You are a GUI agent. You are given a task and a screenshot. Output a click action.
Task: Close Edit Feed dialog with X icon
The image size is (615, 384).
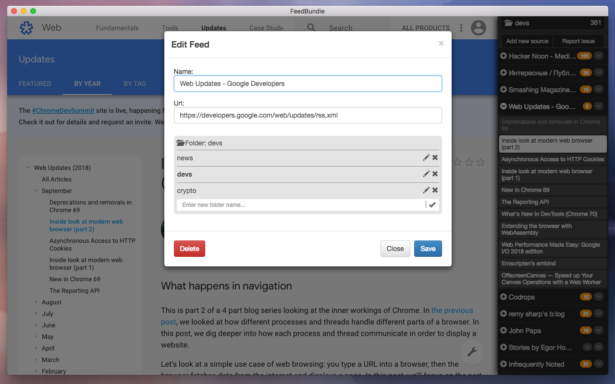(x=441, y=44)
